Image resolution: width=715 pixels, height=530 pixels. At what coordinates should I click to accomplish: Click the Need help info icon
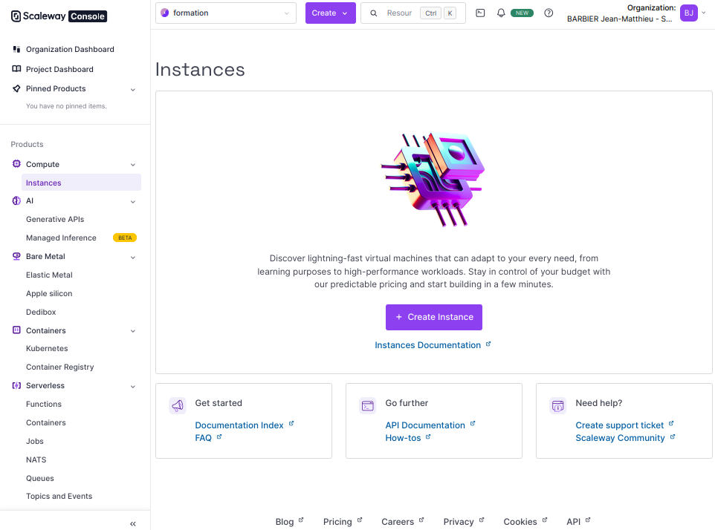click(557, 405)
